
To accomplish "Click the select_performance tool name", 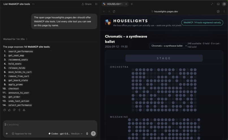I will 20,105.
